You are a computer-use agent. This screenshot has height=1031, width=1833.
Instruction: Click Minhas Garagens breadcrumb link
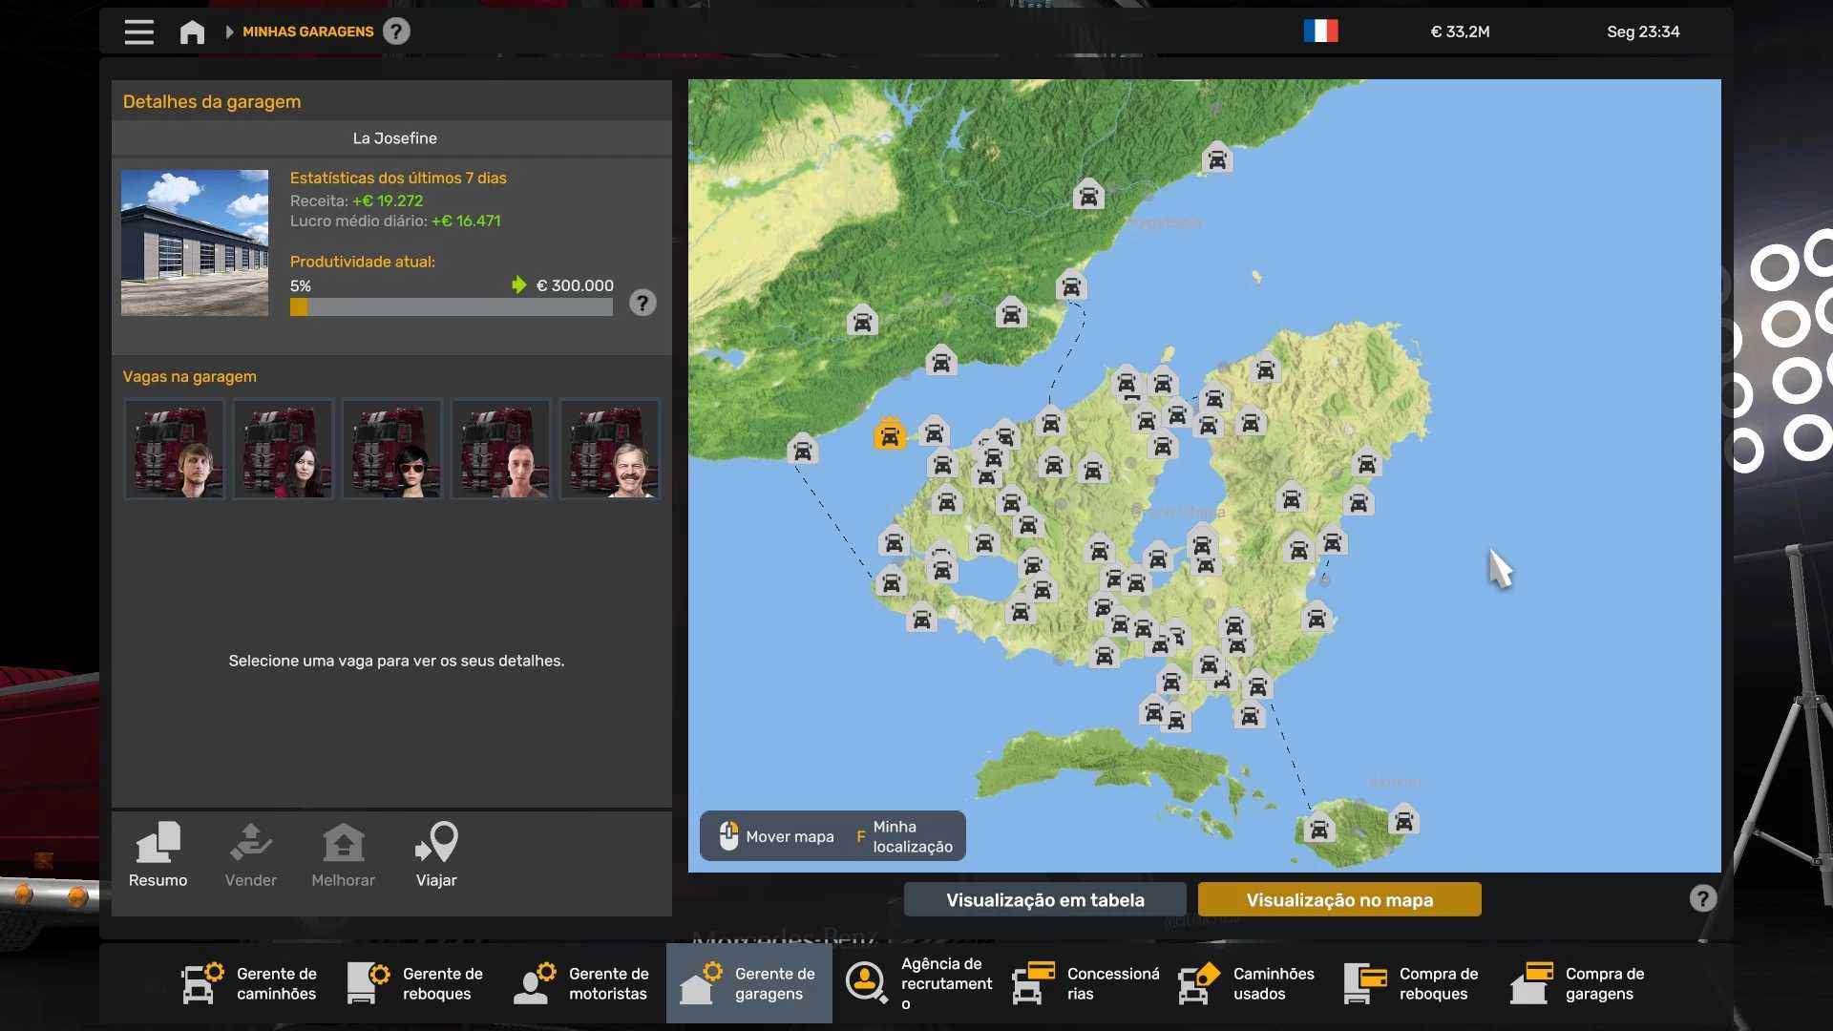tap(307, 32)
